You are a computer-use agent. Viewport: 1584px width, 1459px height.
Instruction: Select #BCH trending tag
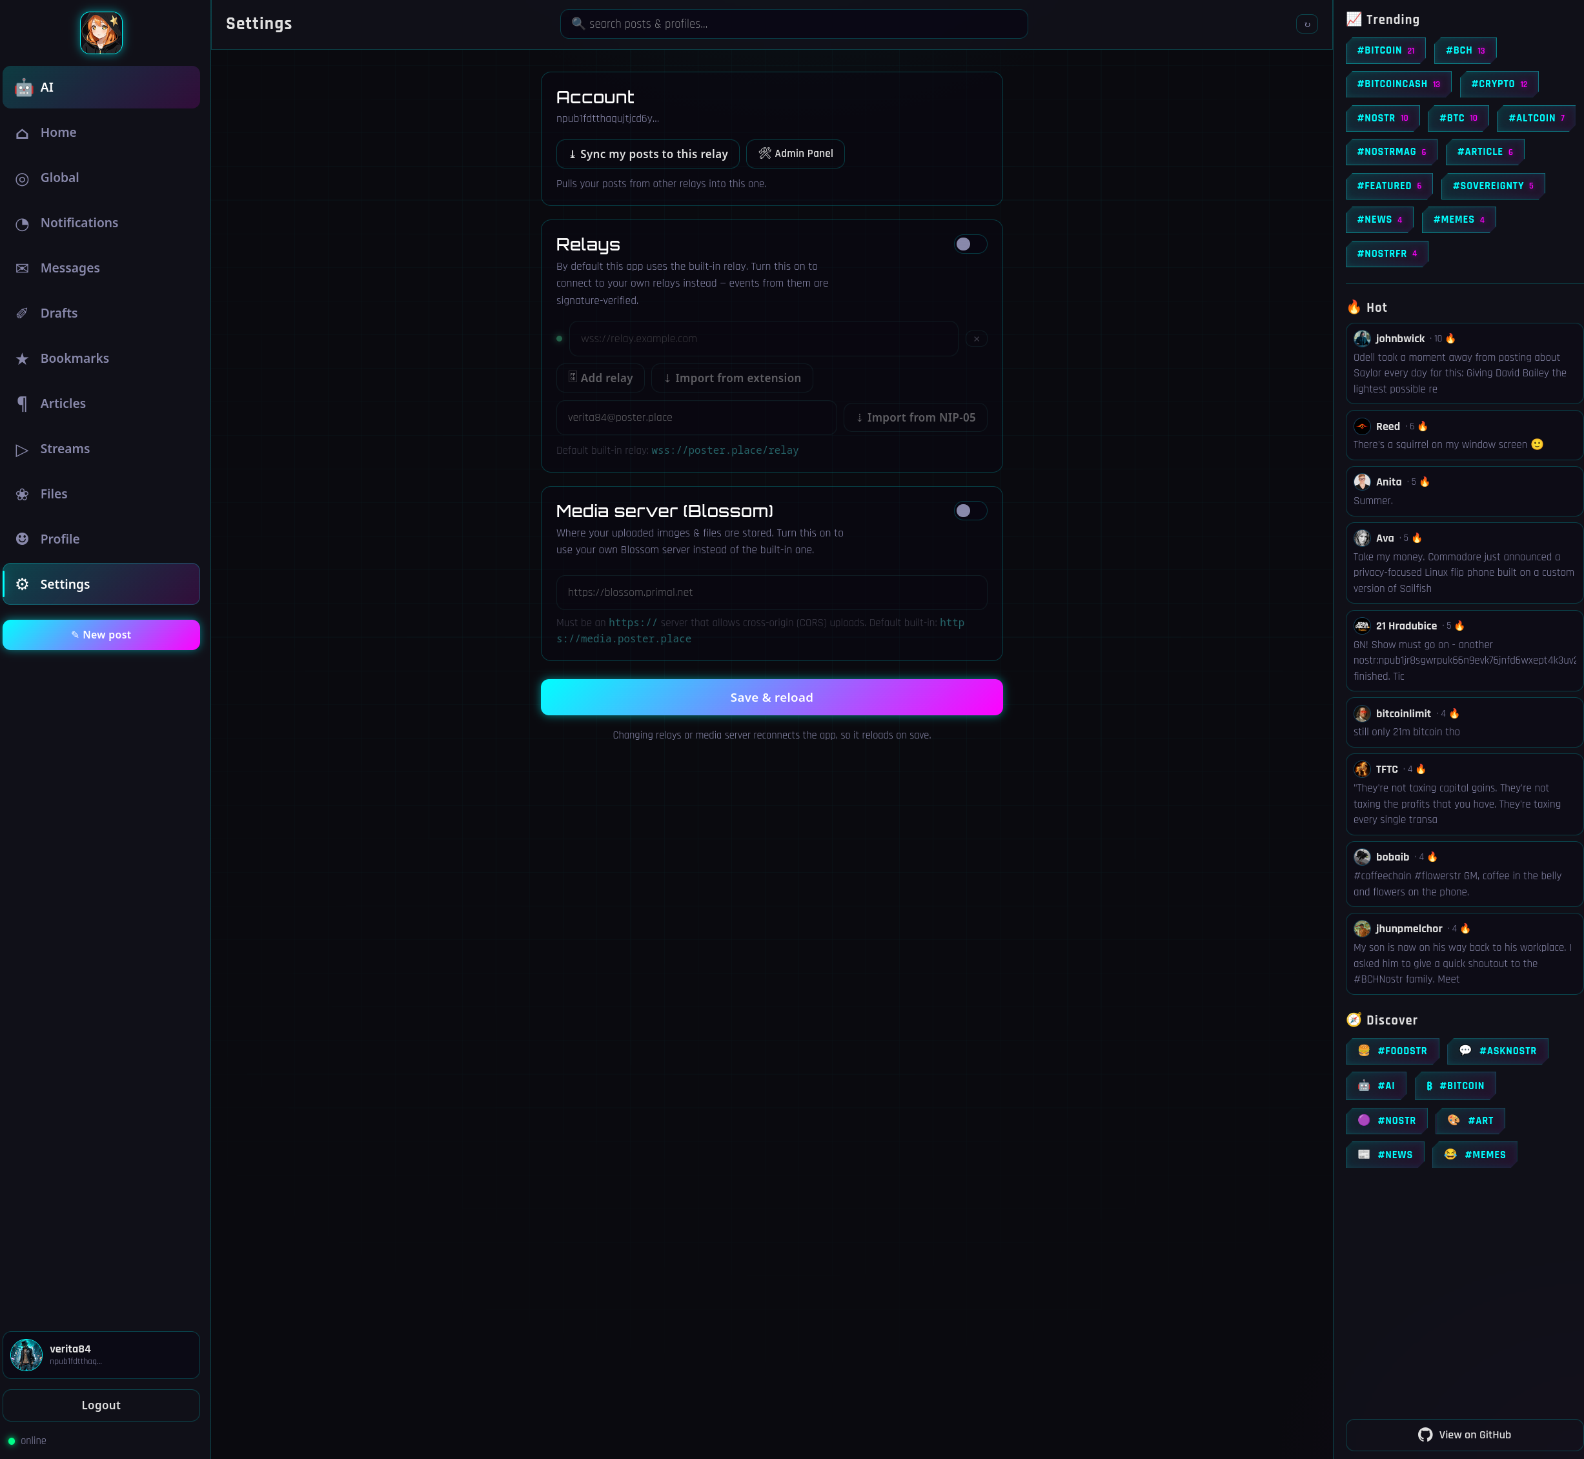coord(1465,50)
